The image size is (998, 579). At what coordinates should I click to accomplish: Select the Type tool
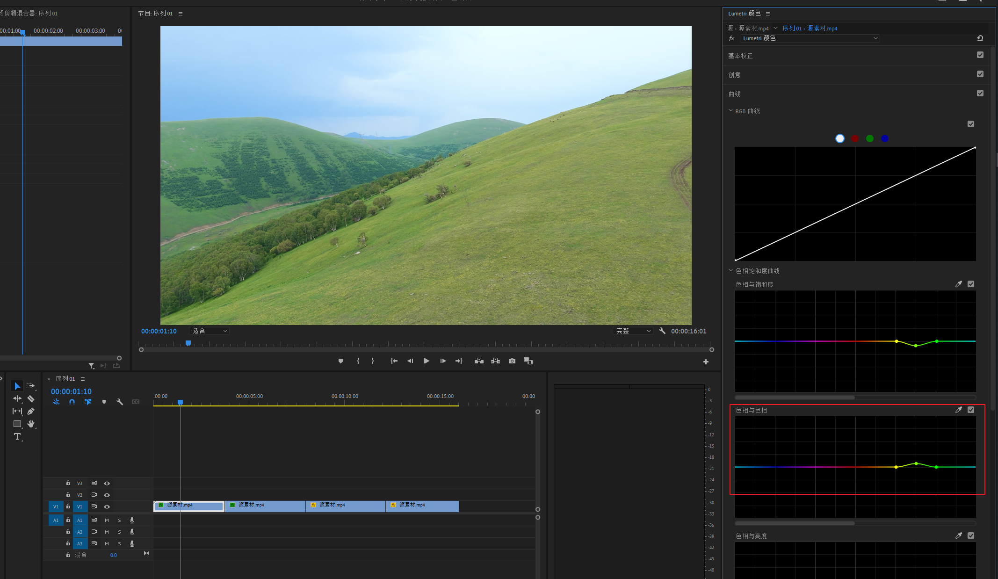(x=17, y=436)
